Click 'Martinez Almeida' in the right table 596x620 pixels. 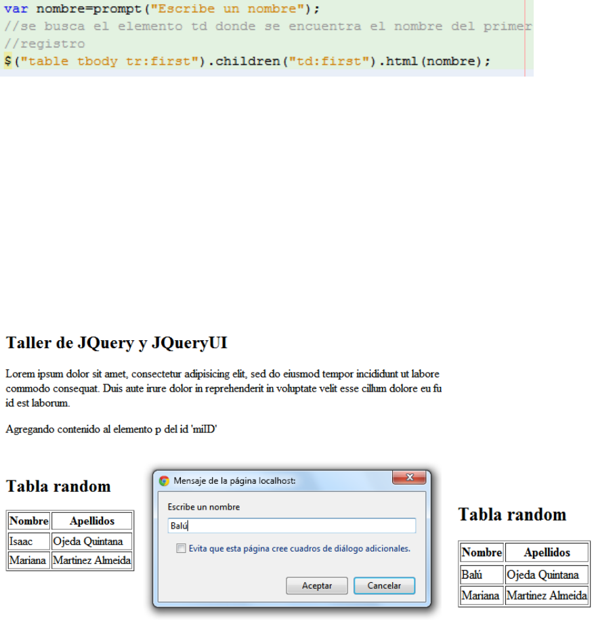tap(547, 596)
